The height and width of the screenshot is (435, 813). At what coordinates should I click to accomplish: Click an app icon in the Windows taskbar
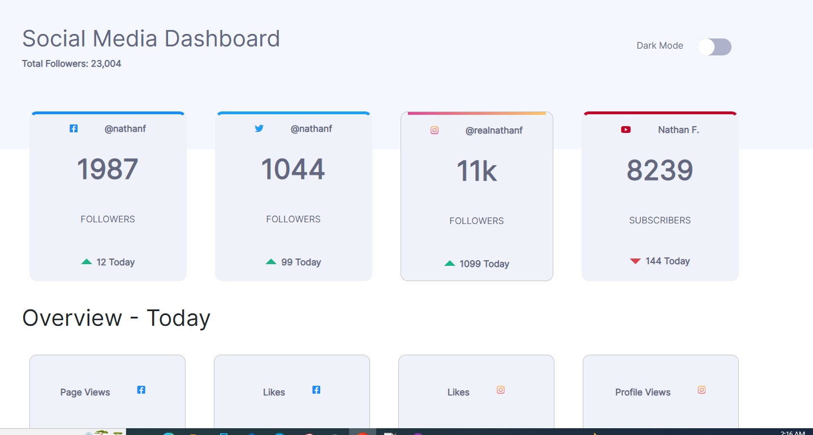[251, 433]
